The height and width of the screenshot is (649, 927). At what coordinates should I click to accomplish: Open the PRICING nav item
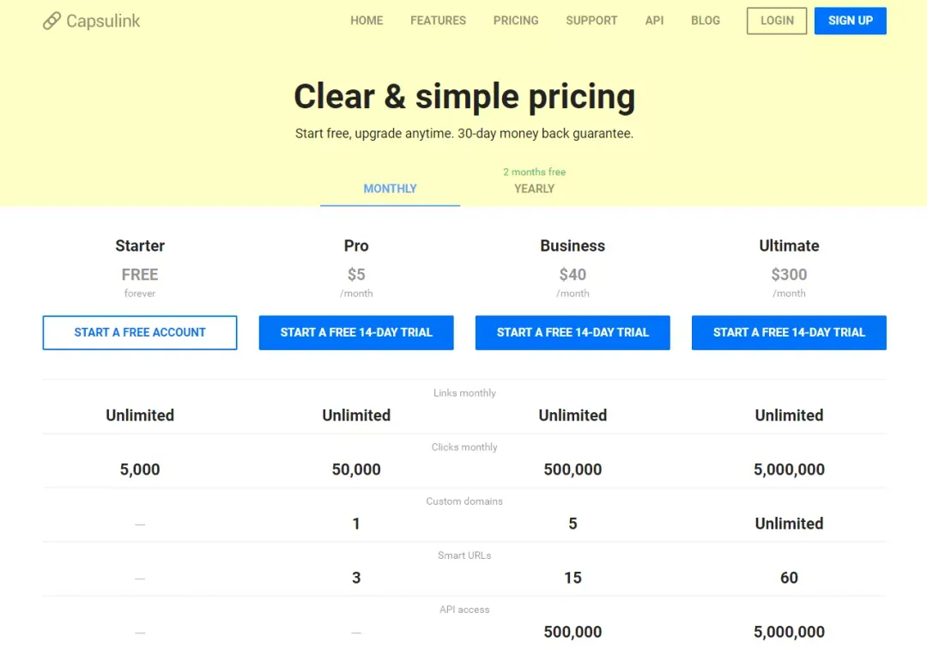point(516,21)
